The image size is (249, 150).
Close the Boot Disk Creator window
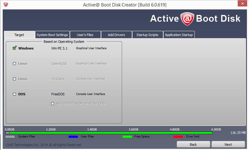[x=242, y=3]
